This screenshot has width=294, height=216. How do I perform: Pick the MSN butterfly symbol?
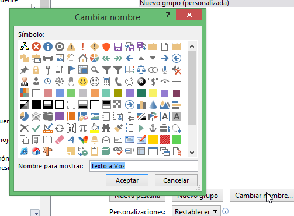pyautogui.click(x=83, y=140)
